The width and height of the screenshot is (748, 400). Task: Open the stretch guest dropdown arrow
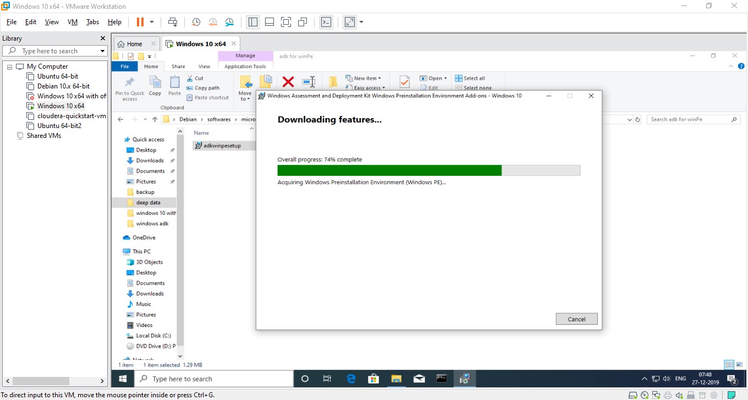click(361, 22)
